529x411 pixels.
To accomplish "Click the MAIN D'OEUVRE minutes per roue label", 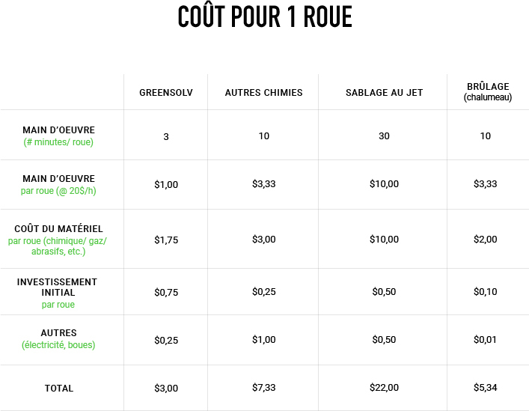I will tap(58, 136).
